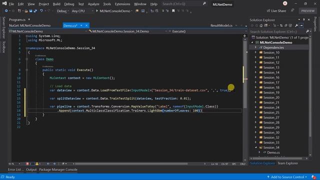Open the MLNetConsoleDemo project scope dropdown

48,31
